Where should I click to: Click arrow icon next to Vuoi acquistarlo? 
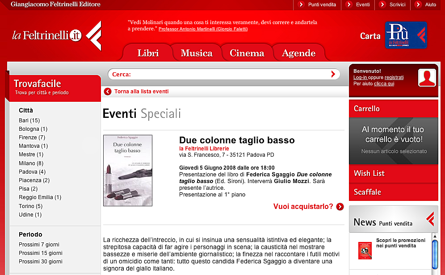(340, 206)
